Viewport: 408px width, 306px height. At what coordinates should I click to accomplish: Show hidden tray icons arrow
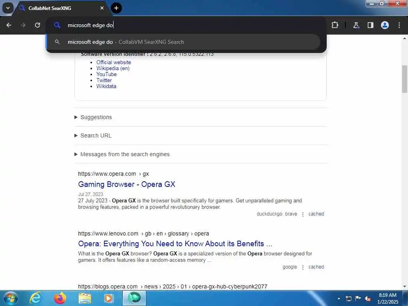339,298
